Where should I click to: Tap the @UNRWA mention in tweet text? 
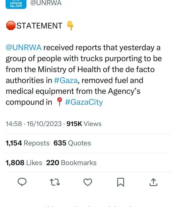click(24, 47)
